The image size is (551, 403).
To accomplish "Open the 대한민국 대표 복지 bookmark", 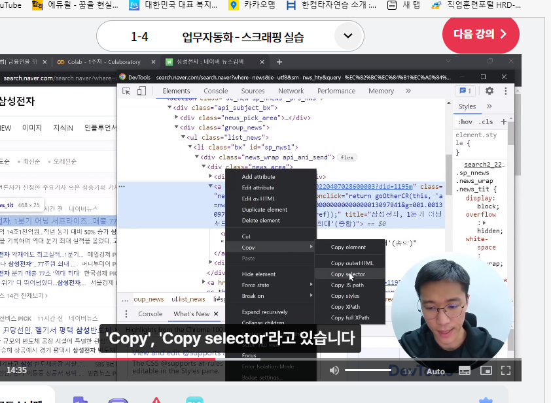I will (173, 5).
